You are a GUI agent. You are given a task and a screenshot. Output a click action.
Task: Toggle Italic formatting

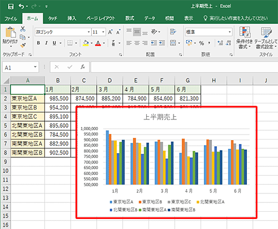(x=46, y=43)
